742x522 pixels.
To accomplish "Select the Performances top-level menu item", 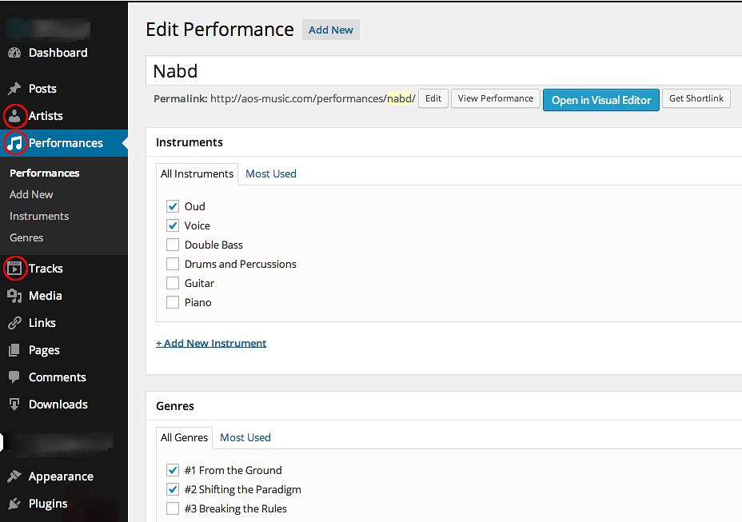I will pyautogui.click(x=64, y=143).
